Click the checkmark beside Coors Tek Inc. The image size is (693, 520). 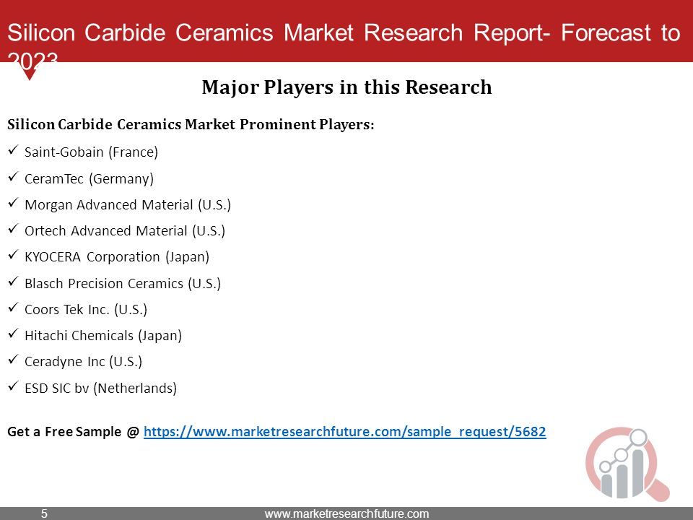click(x=13, y=308)
